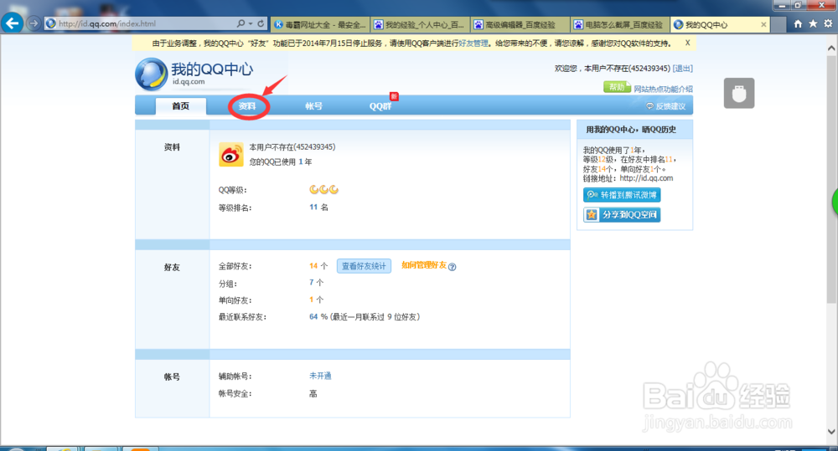Screen dimensions: 838x451
Task: Close the yellow notice bar with X
Action: 688,43
